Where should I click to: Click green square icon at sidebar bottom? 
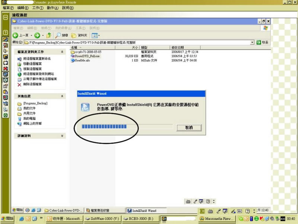tap(6, 115)
